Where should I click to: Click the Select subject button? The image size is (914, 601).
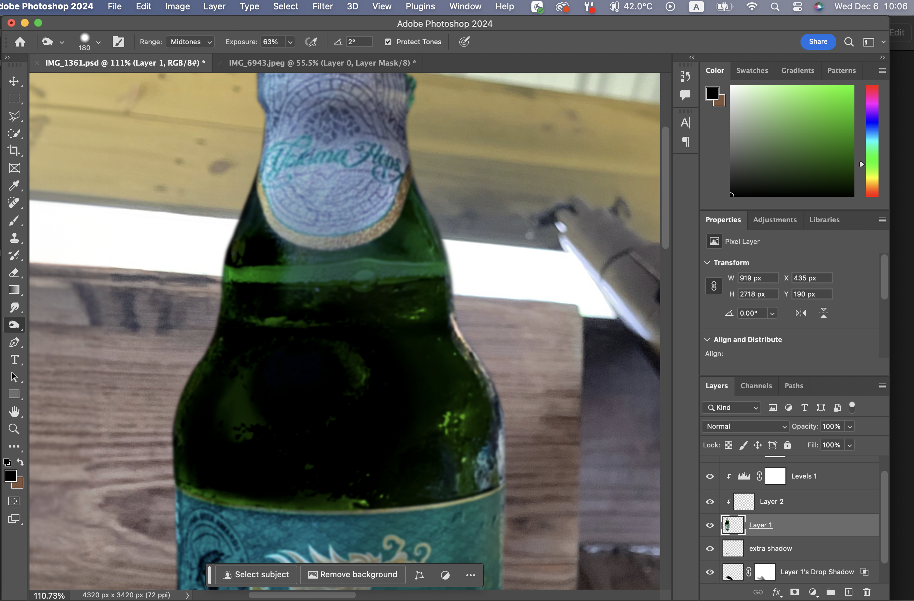(256, 575)
